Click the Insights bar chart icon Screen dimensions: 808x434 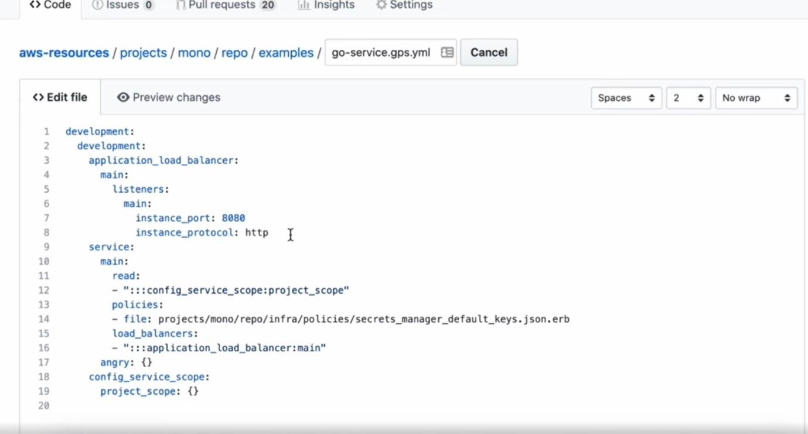point(304,5)
